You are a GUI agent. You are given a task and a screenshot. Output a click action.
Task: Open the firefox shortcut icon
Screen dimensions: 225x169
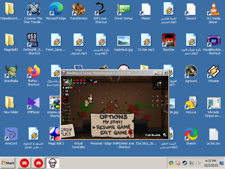point(34,71)
